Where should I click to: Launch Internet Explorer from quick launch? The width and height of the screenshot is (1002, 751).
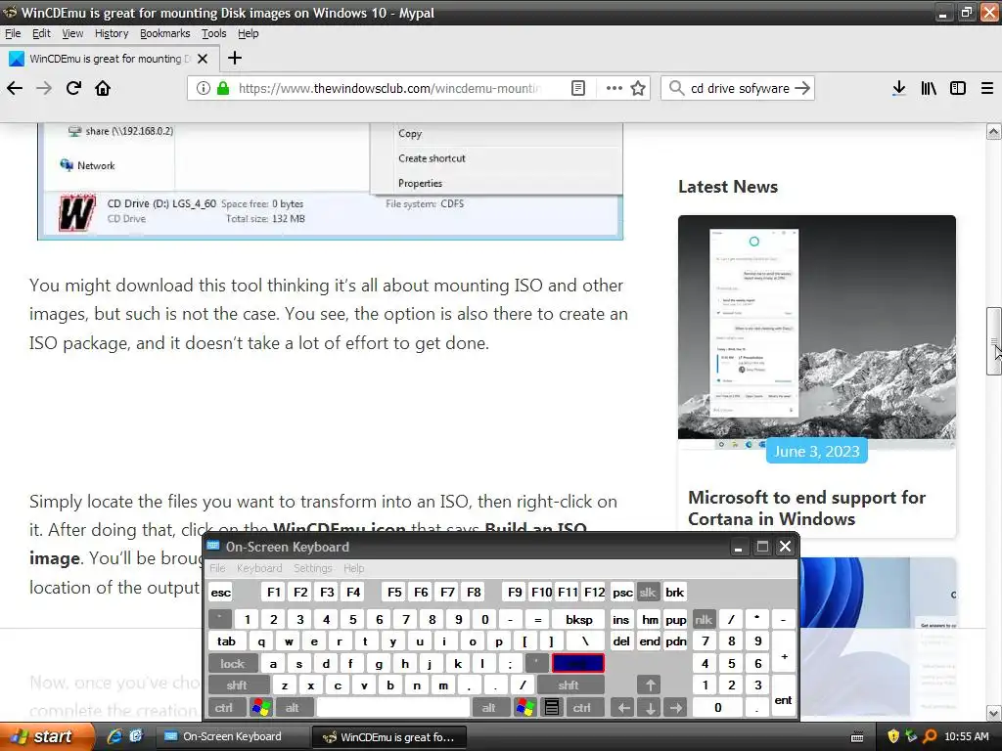point(114,736)
